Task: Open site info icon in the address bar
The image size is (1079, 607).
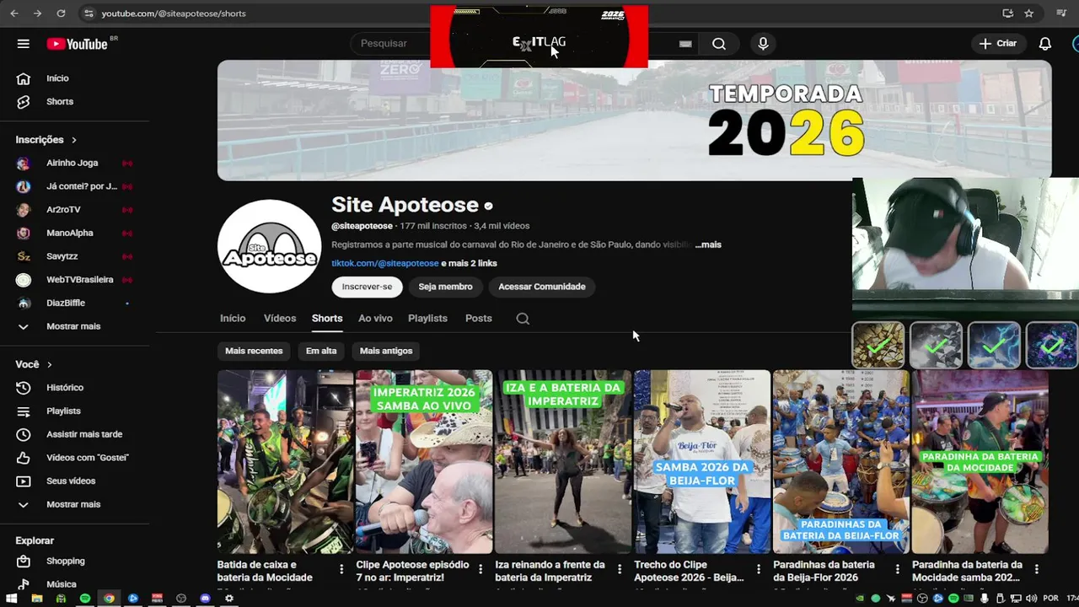Action: pos(89,13)
